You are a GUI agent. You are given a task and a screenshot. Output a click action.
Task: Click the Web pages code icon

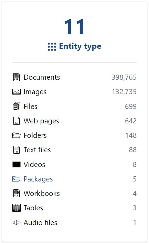(x=17, y=121)
